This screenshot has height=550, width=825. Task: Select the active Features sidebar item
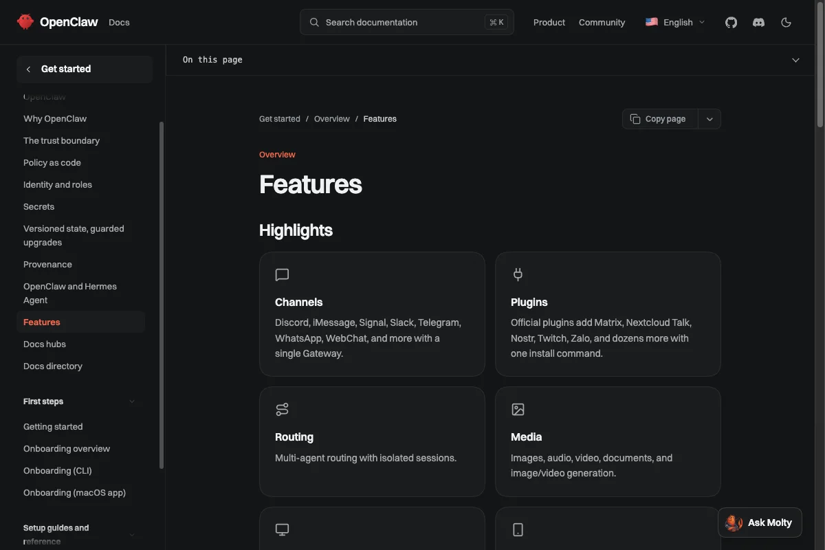point(81,322)
